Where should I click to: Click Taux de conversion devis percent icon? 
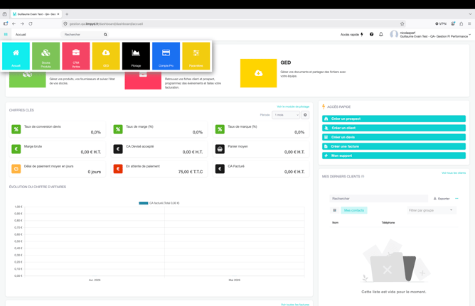click(x=16, y=129)
